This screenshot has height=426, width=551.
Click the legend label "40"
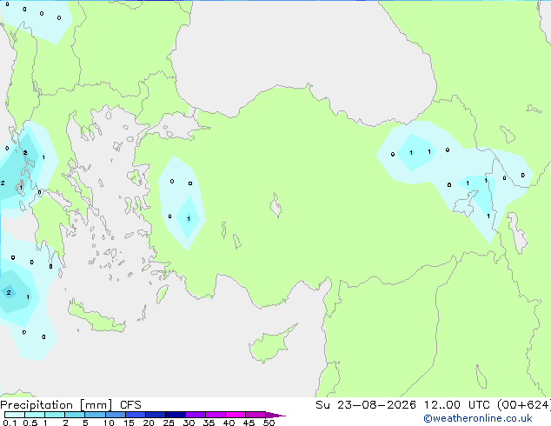[229, 423]
